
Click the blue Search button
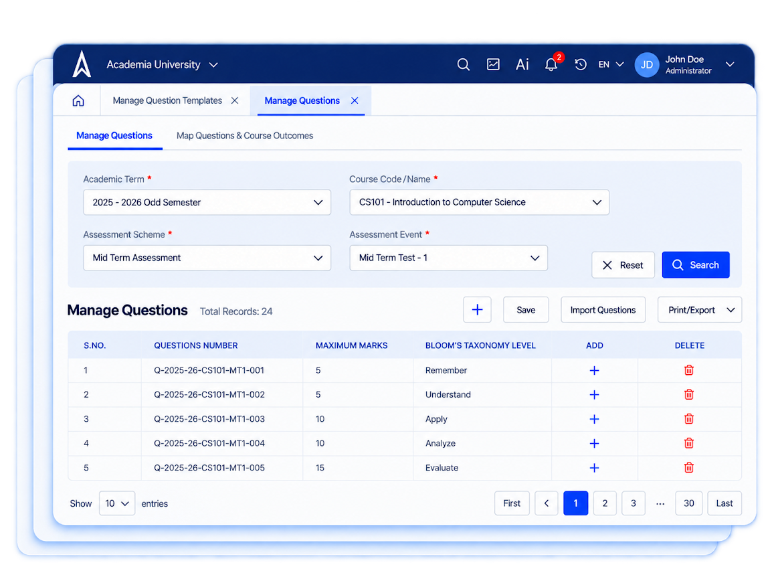[x=696, y=265]
